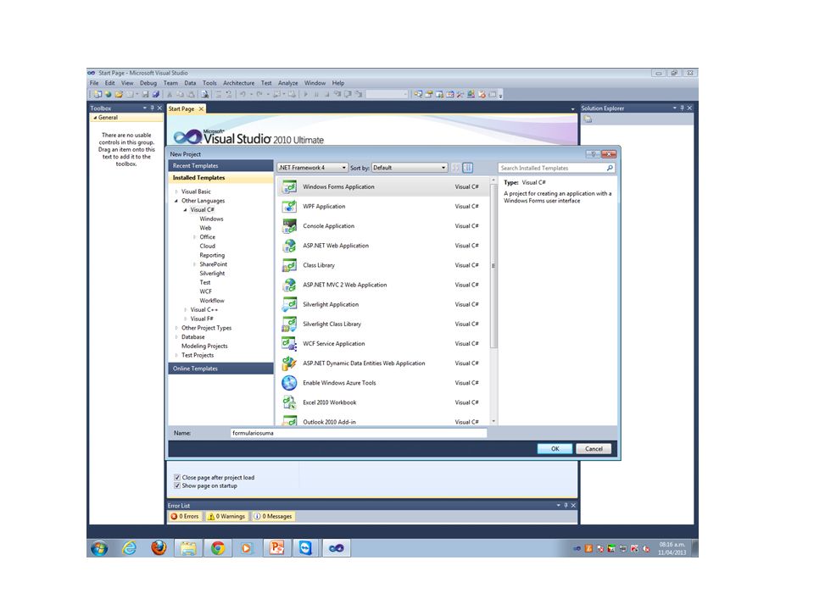The width and height of the screenshot is (814, 610).
Task: Select the Installed Templates section
Action: (220, 178)
